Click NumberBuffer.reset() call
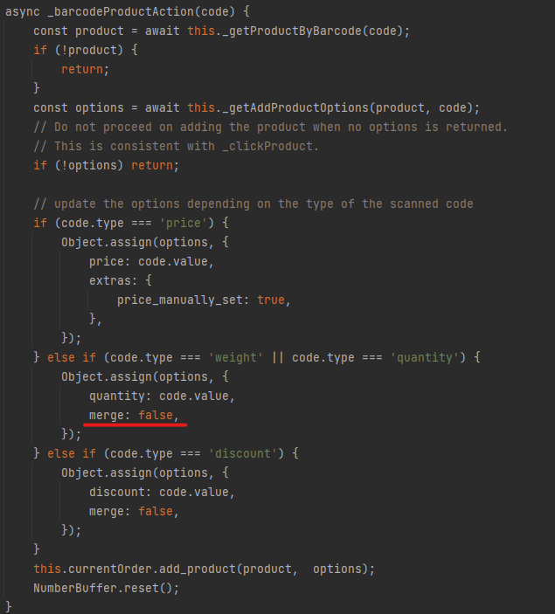The width and height of the screenshot is (555, 614). click(106, 588)
